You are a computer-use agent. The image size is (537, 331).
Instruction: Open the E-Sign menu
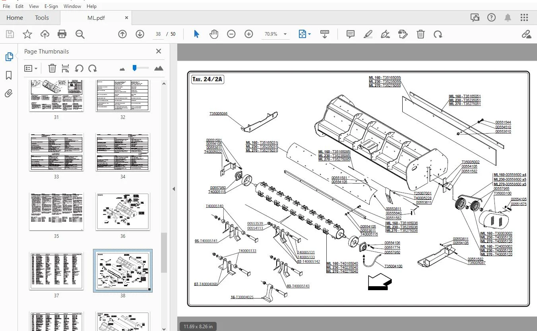coord(51,6)
